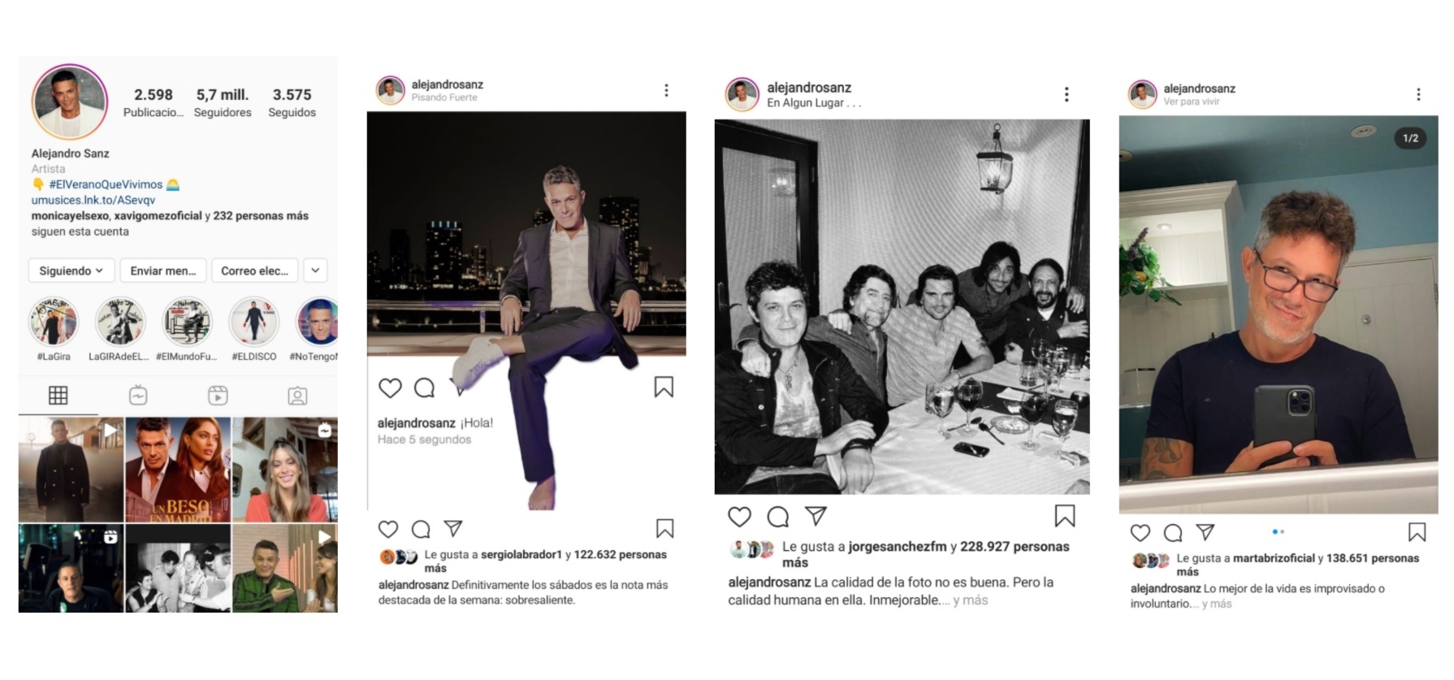Open three-dot menu on 'En Algun Lugar' post
The height and width of the screenshot is (680, 1454).
[1067, 94]
